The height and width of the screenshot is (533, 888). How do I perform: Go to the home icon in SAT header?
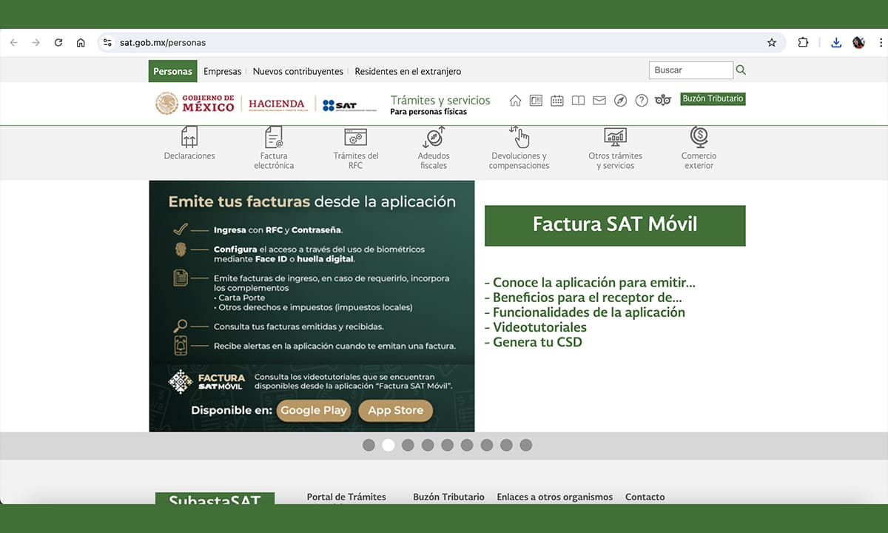pos(515,101)
